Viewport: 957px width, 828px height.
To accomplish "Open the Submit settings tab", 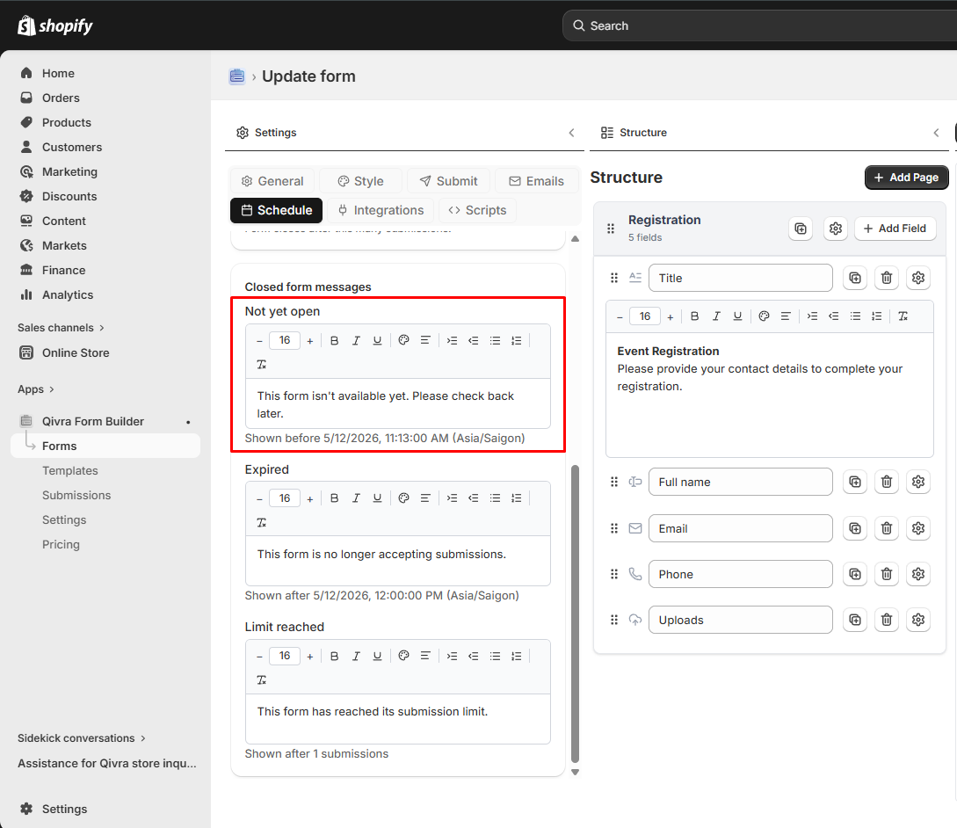I will [448, 181].
